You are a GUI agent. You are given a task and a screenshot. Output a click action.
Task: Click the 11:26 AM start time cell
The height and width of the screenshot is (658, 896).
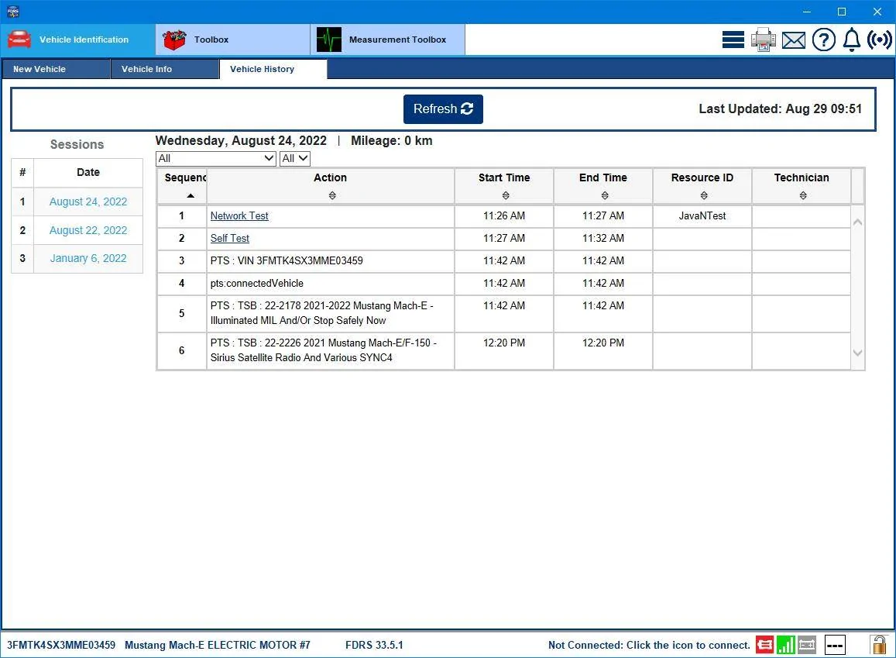pyautogui.click(x=504, y=215)
